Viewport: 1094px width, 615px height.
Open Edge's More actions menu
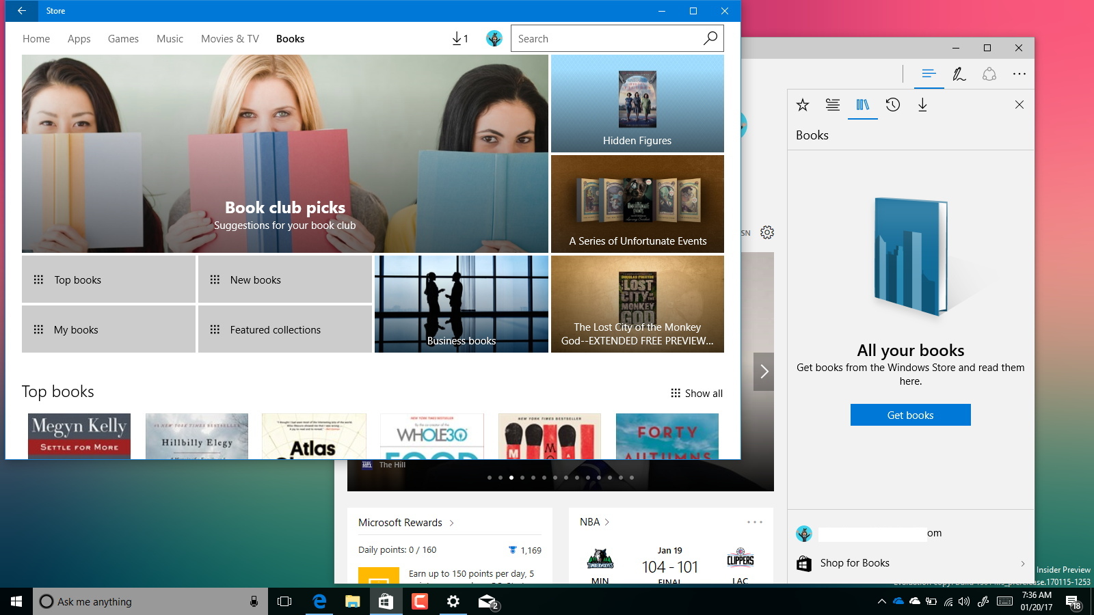pos(1019,74)
